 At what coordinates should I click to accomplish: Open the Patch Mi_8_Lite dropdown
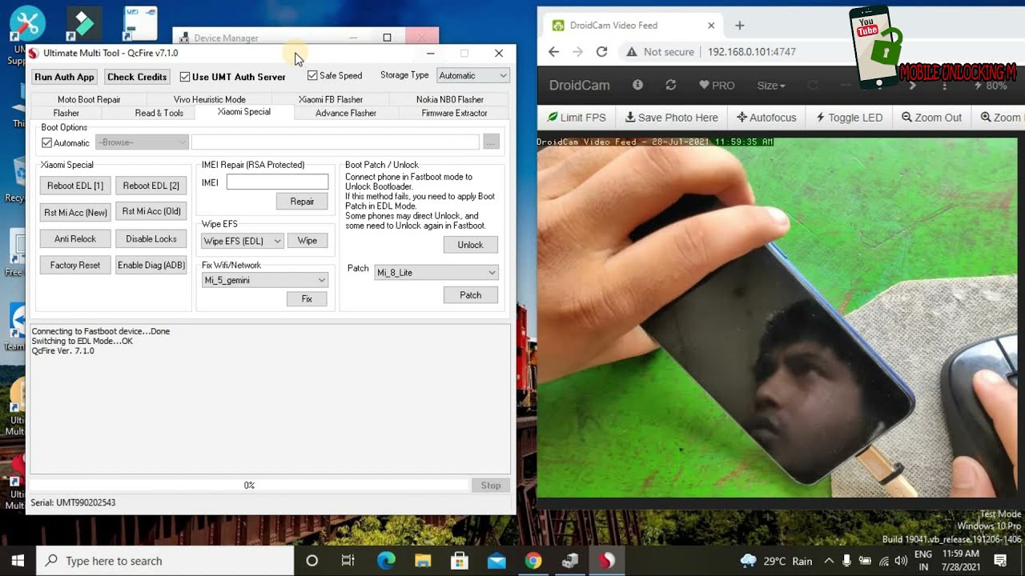pyautogui.click(x=436, y=273)
